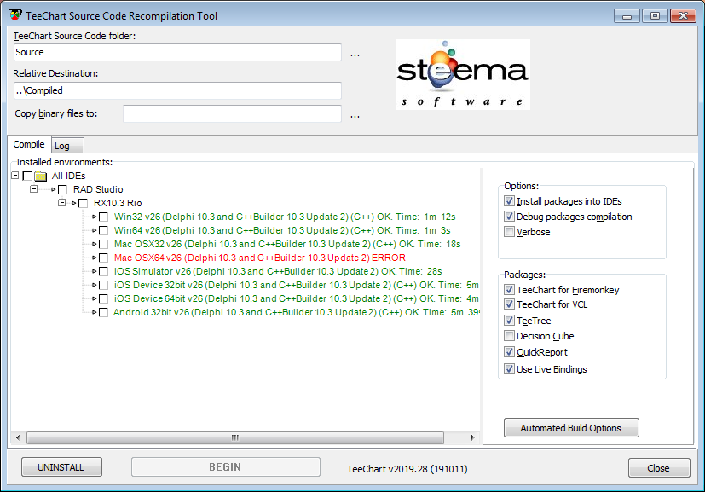Expand the Android 32bit v26 row arrow
Viewport: 705px width, 492px height.
(94, 312)
